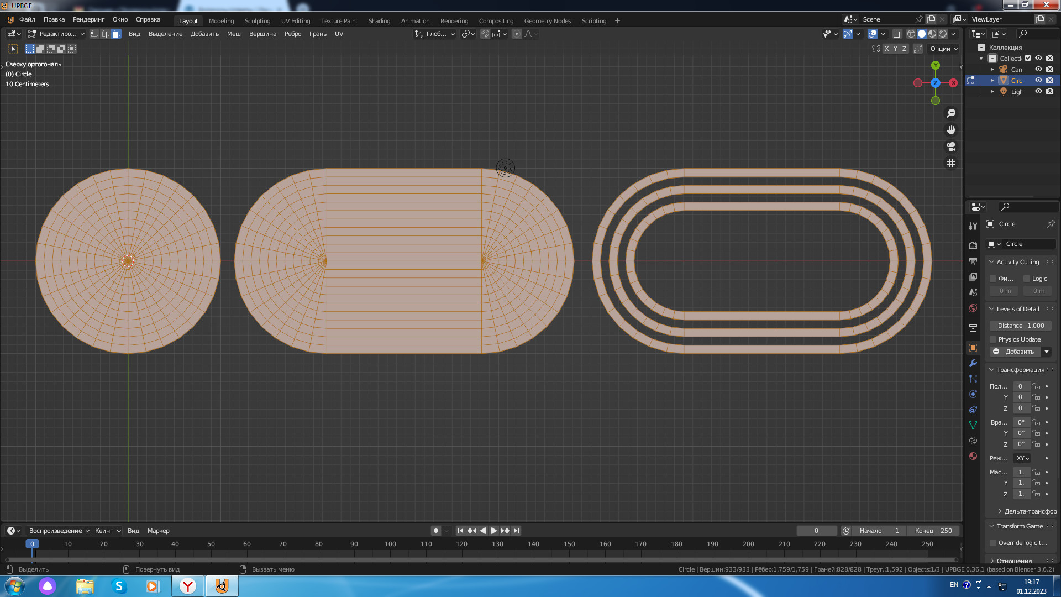The image size is (1061, 597).
Task: Enable Physics Update checkbox
Action: click(x=993, y=339)
